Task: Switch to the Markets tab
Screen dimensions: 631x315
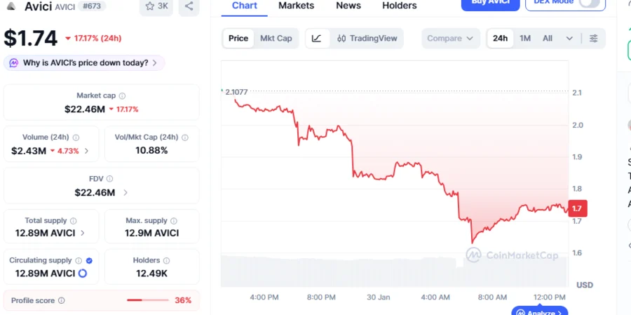Action: [296, 6]
